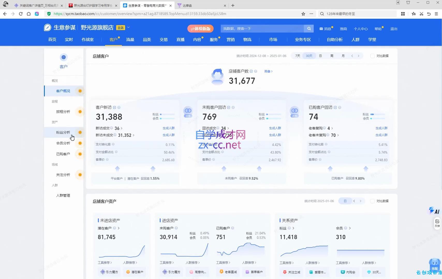Click the 高意向 audience button
Screen dimensions: 442x279
click(198, 272)
